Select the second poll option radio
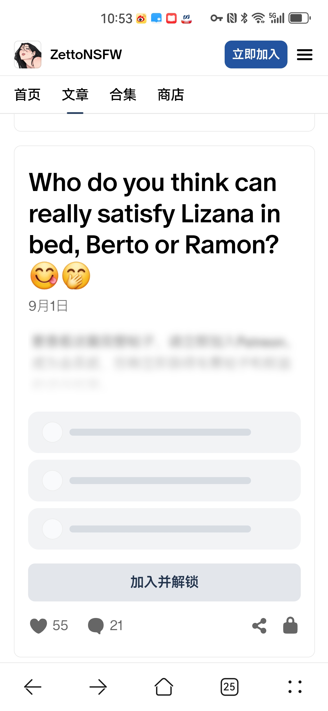The height and width of the screenshot is (711, 328). (52, 481)
